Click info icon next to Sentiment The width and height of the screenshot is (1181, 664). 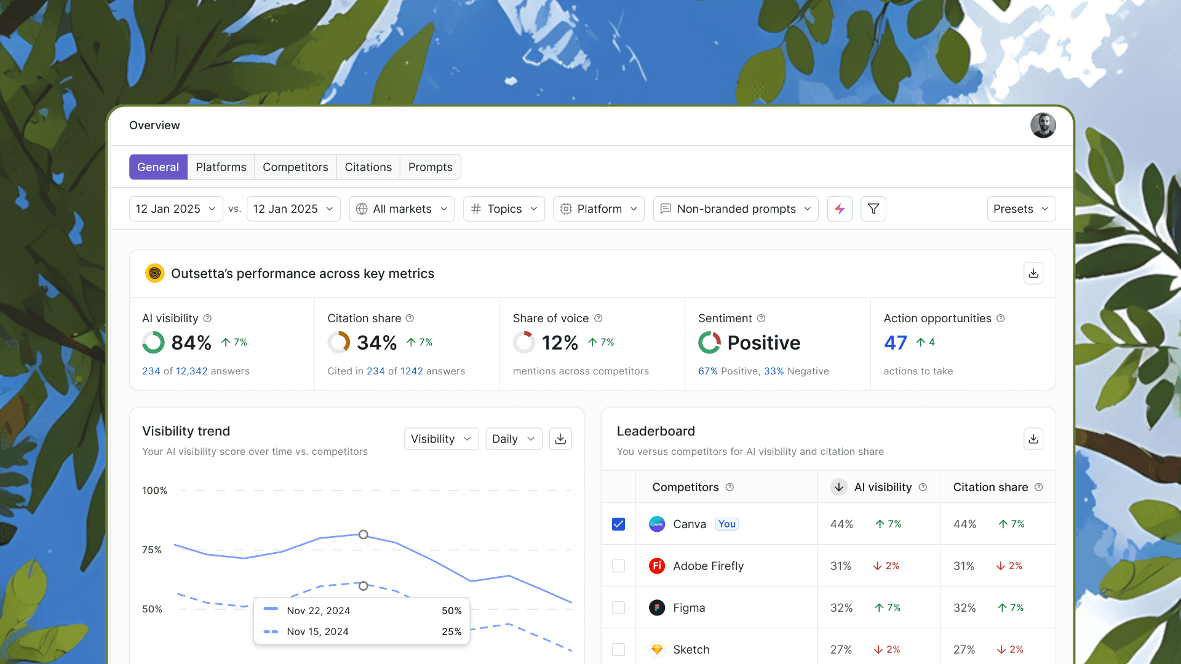click(761, 318)
